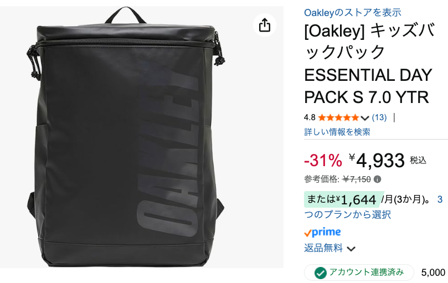Open the 返品無料 free returns details
This screenshot has height=283, width=448.
coord(323,248)
